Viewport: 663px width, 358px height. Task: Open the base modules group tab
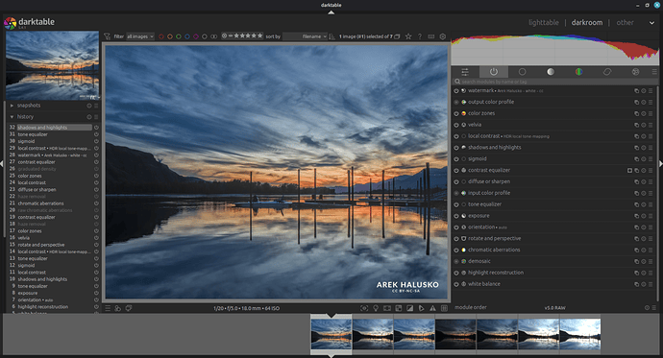tap(522, 72)
